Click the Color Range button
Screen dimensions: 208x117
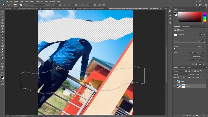click(x=197, y=57)
